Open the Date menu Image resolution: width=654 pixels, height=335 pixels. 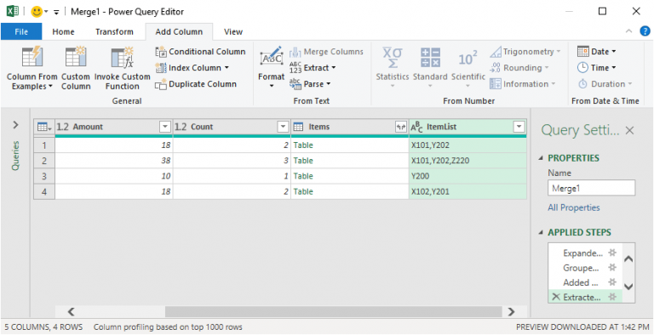tap(596, 52)
